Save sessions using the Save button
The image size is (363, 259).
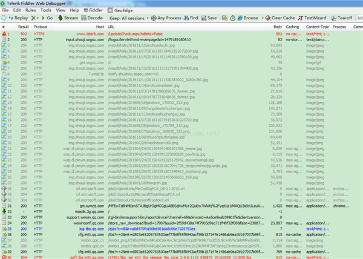(209, 19)
